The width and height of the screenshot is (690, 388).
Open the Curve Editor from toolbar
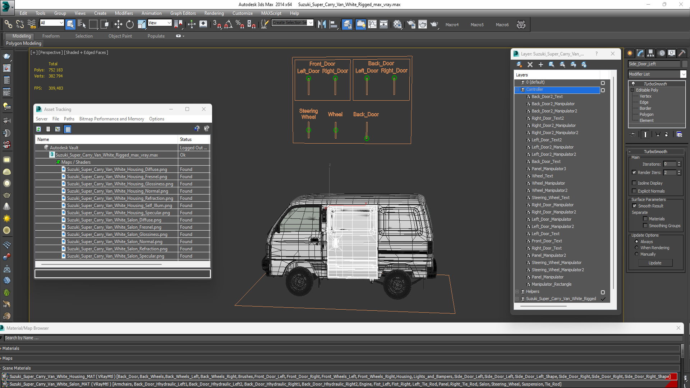tap(372, 24)
